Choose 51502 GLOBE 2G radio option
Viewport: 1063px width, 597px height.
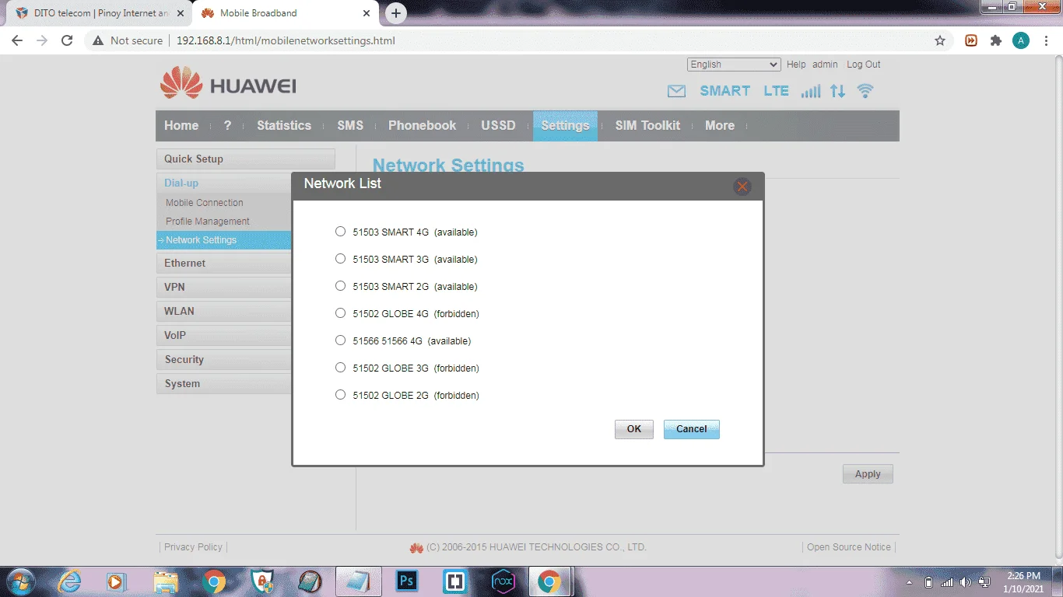pos(340,395)
